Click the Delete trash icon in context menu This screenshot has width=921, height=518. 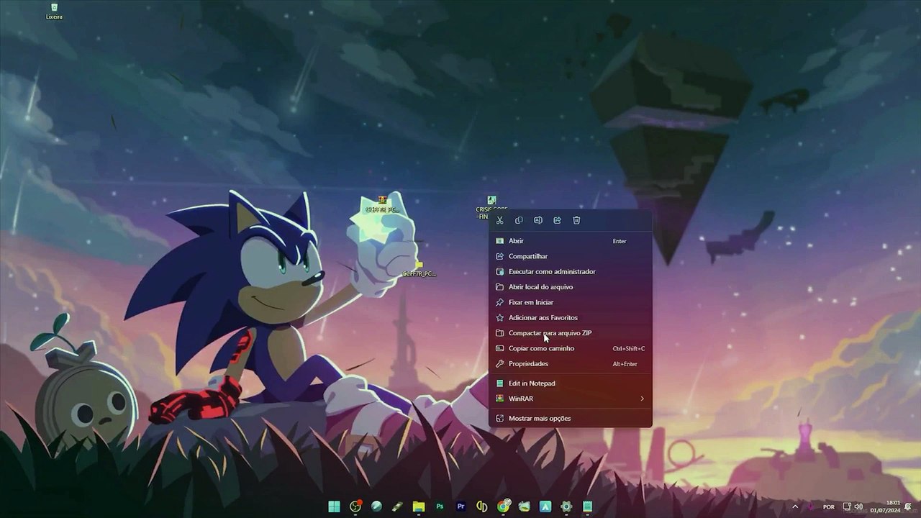576,220
